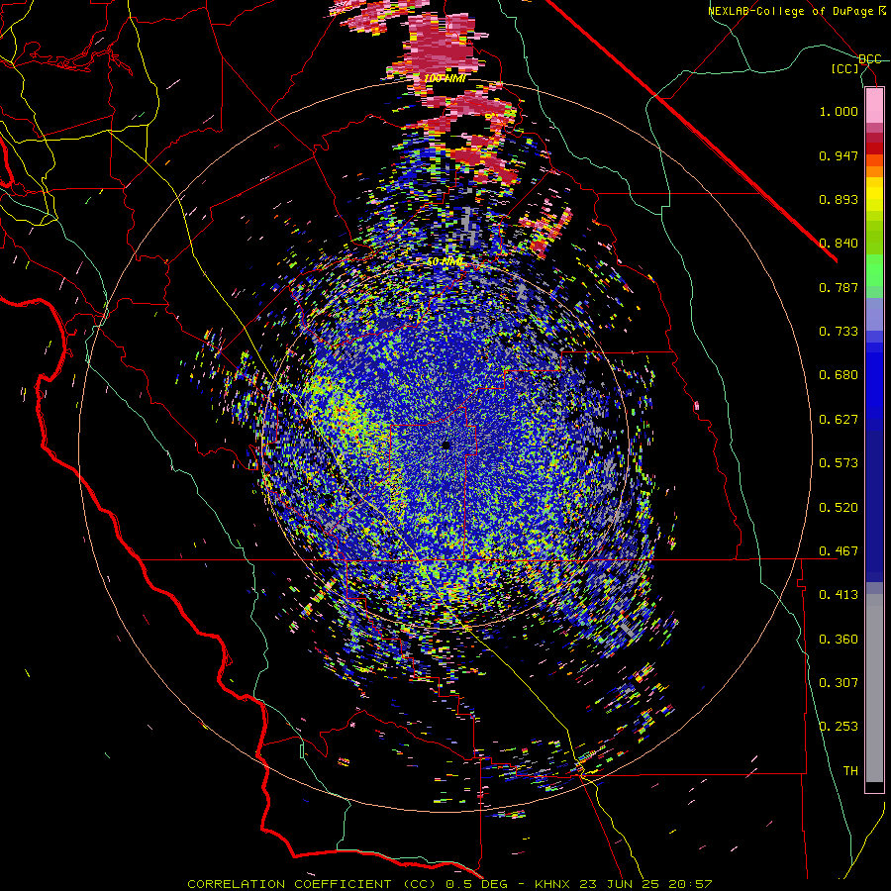Select the 0.840 scale value
The width and height of the screenshot is (891, 891).
(839, 244)
